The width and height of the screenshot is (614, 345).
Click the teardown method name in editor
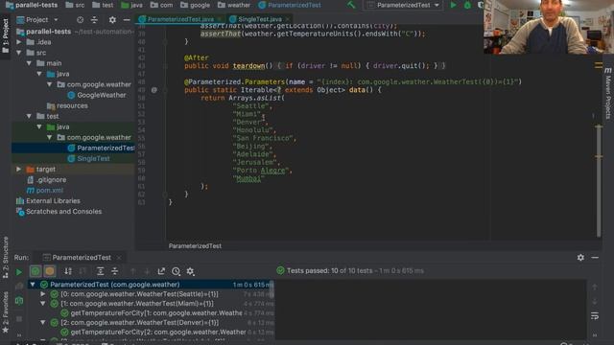coord(248,66)
